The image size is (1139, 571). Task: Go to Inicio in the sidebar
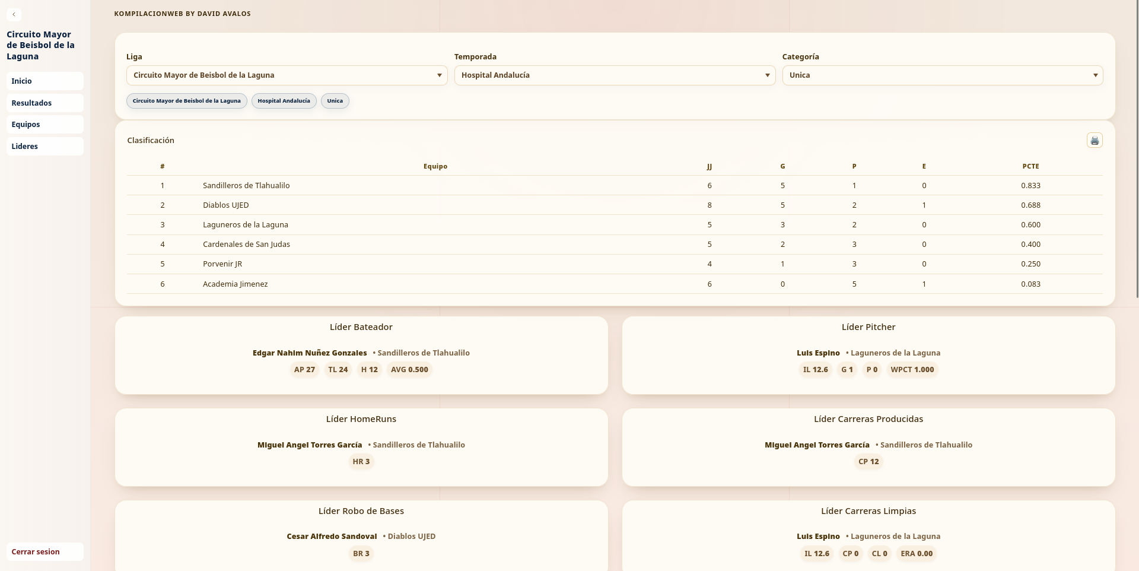pos(45,81)
